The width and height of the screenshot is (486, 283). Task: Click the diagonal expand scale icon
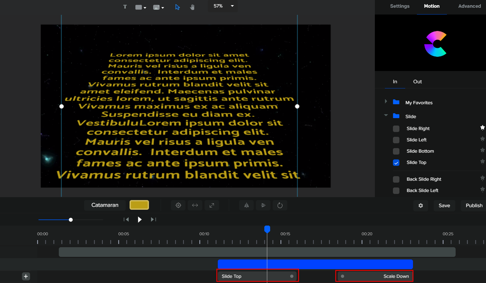pyautogui.click(x=212, y=205)
